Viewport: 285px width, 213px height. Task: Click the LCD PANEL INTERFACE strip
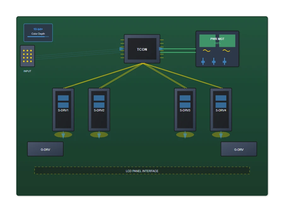click(x=142, y=171)
